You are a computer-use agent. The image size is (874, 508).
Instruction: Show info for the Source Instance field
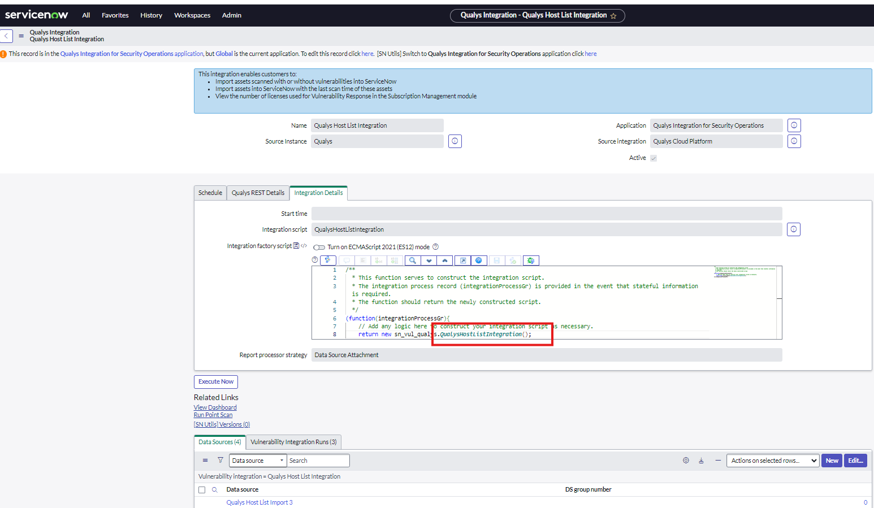pos(455,141)
